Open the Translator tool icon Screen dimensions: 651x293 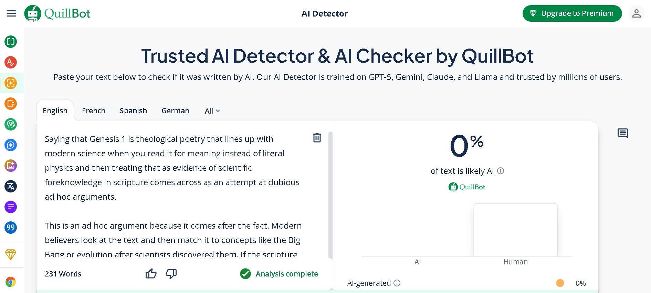tap(11, 186)
